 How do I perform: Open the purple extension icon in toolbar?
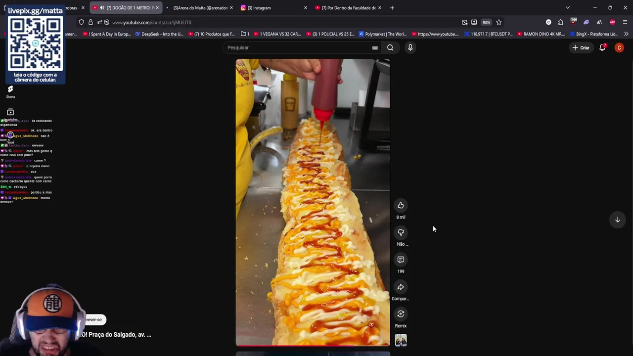[587, 22]
